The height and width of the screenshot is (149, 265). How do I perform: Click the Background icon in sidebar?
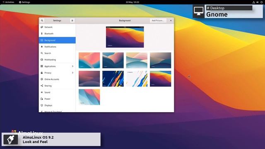coord(42,40)
